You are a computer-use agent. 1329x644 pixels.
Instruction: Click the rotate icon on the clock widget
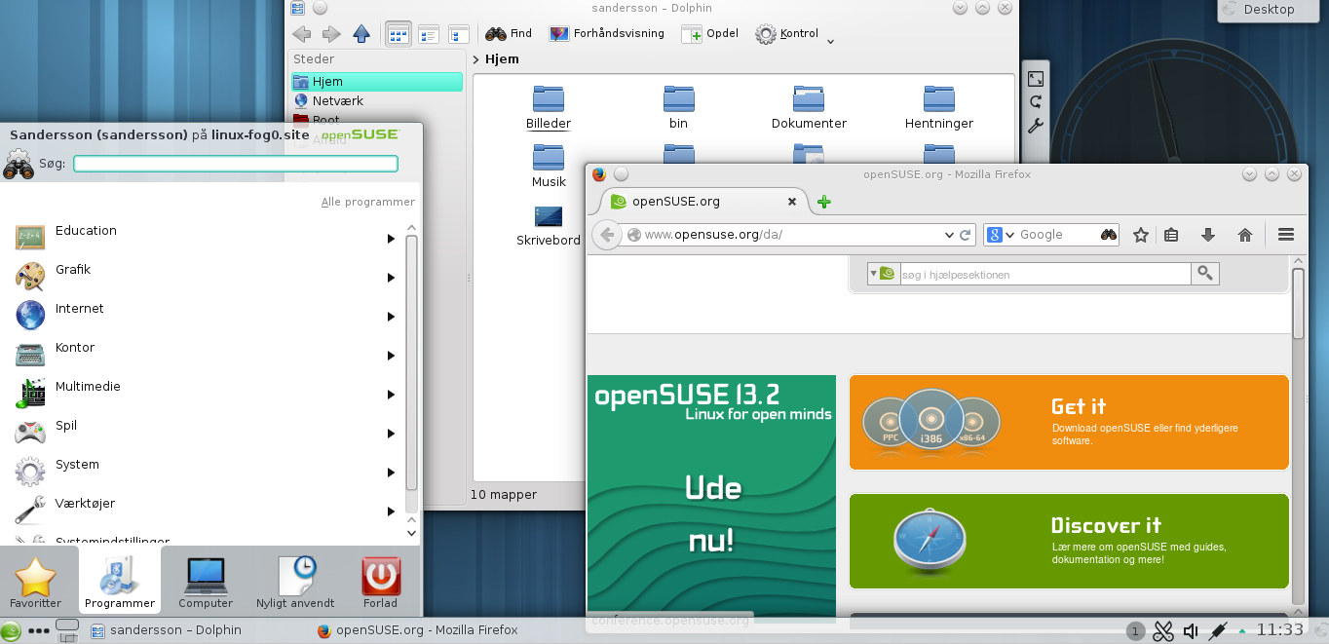[x=1036, y=101]
